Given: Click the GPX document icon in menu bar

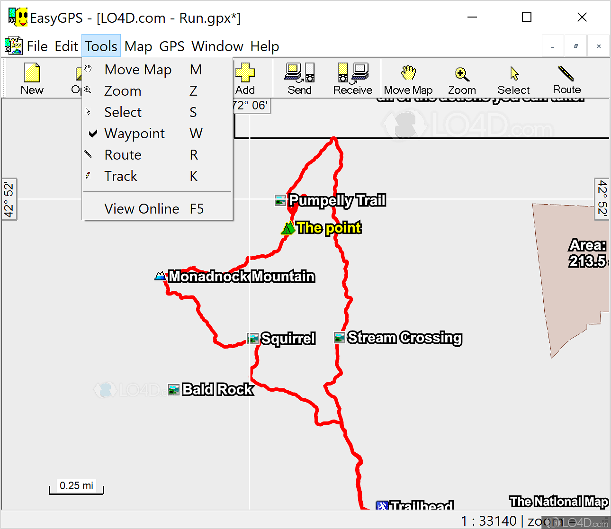Looking at the screenshot, I should (x=13, y=46).
